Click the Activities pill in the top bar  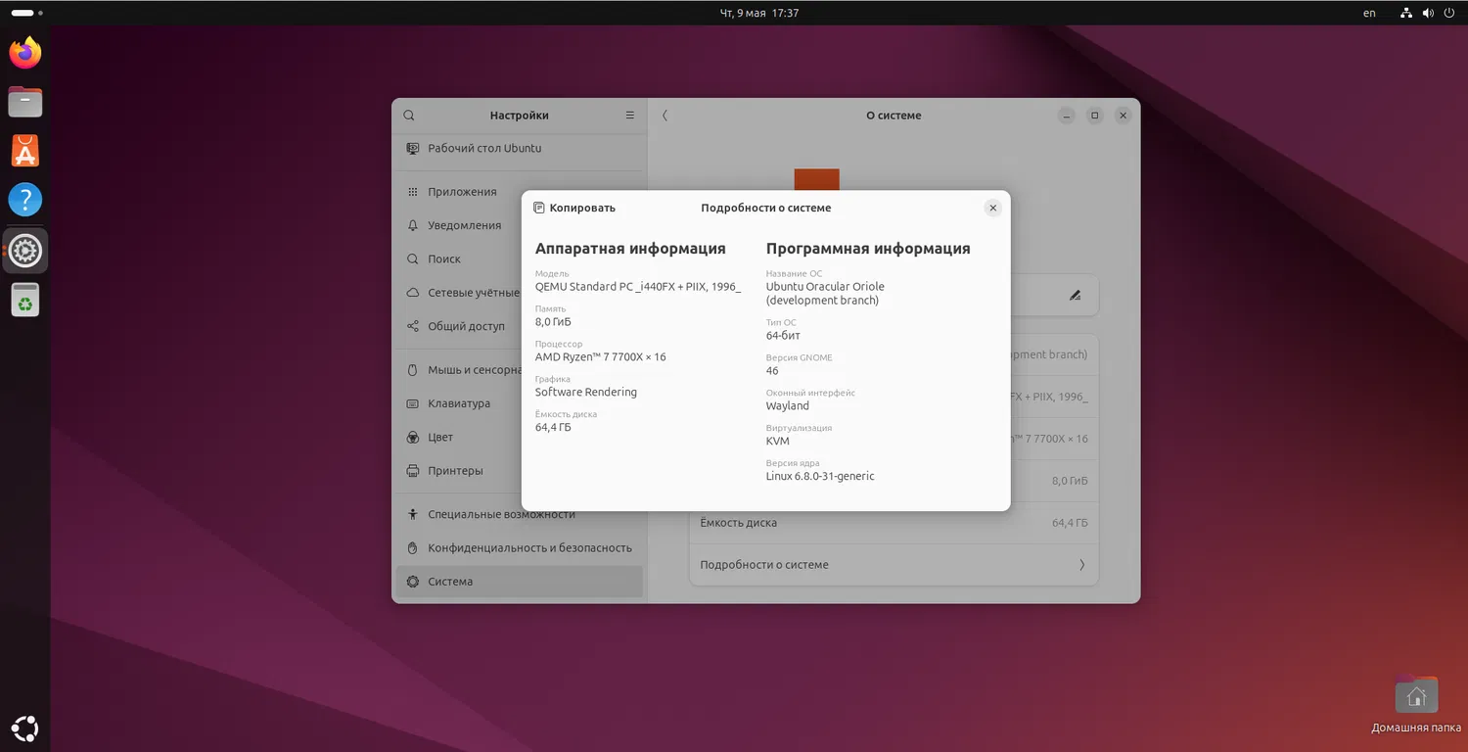coord(25,13)
